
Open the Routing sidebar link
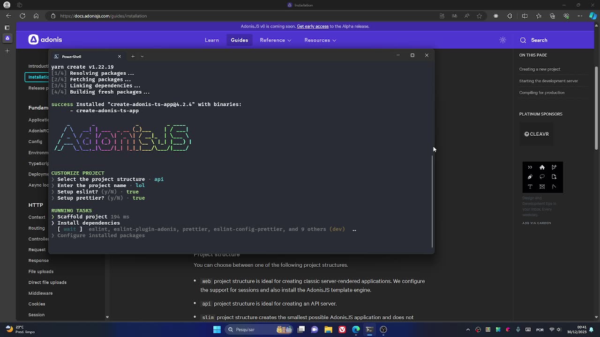(x=37, y=228)
